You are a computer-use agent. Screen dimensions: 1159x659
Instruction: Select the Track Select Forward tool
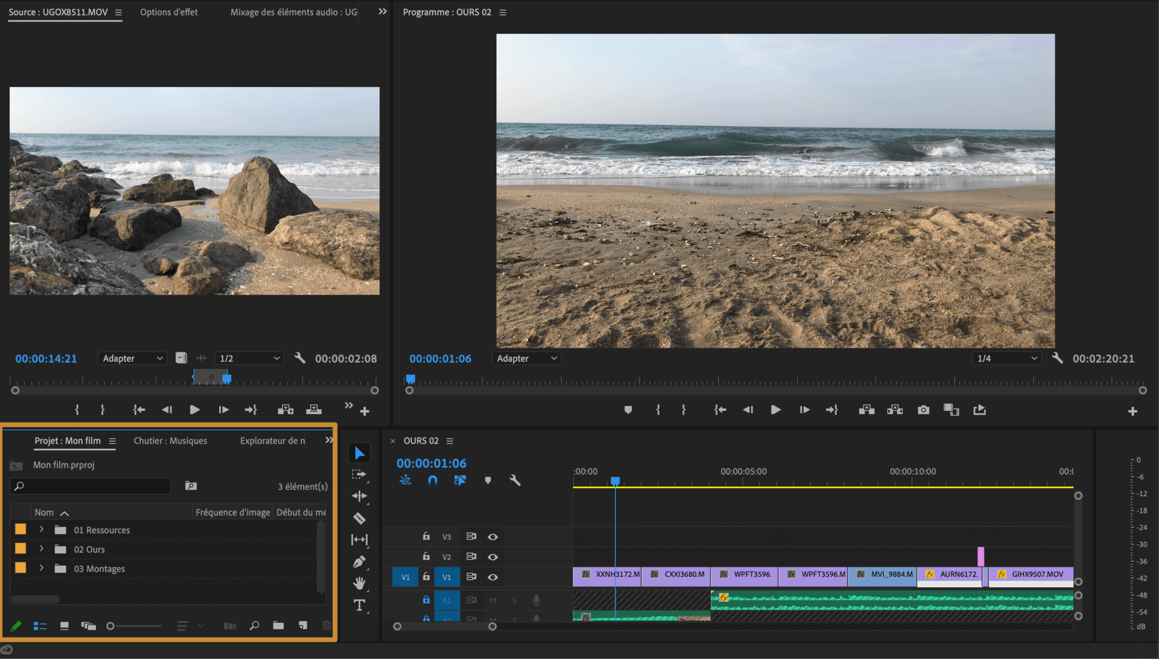tap(359, 474)
